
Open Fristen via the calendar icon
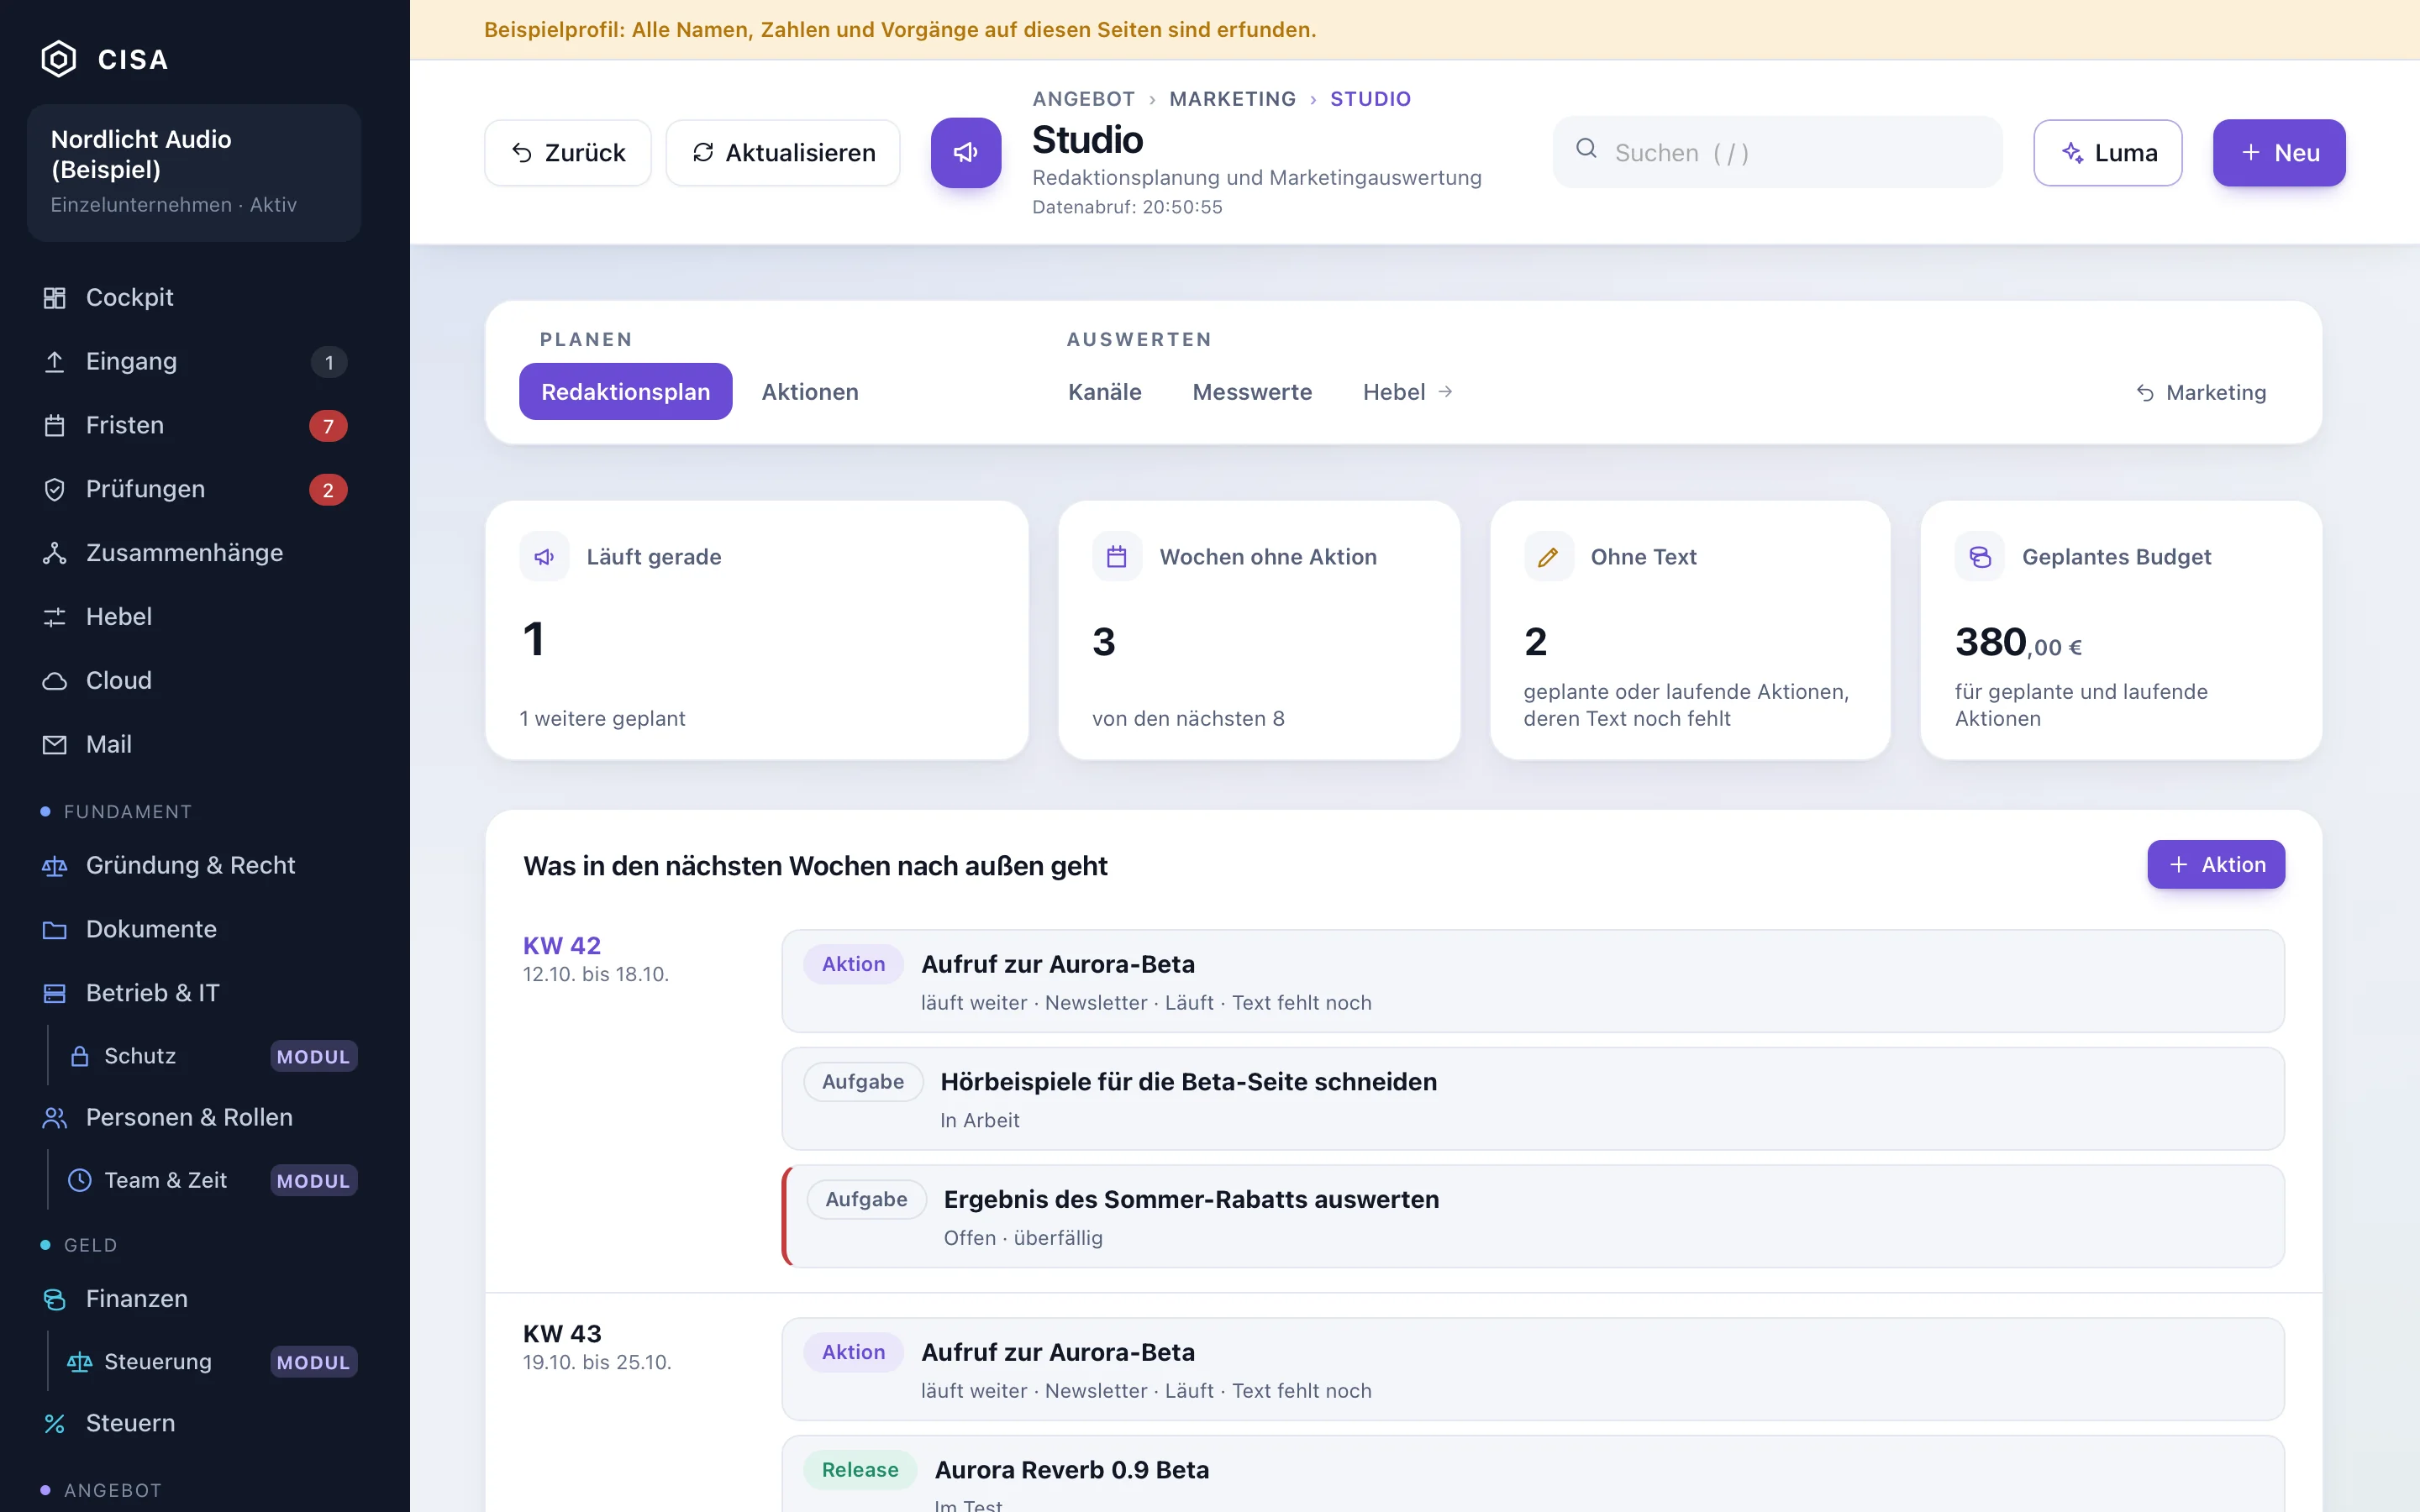coord(55,426)
